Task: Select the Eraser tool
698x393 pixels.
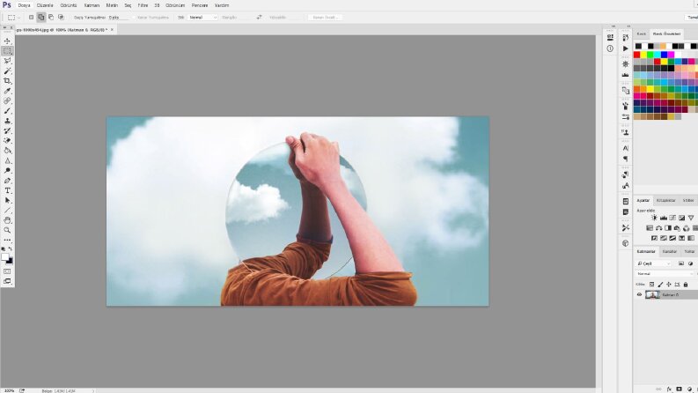Action: tap(7, 140)
